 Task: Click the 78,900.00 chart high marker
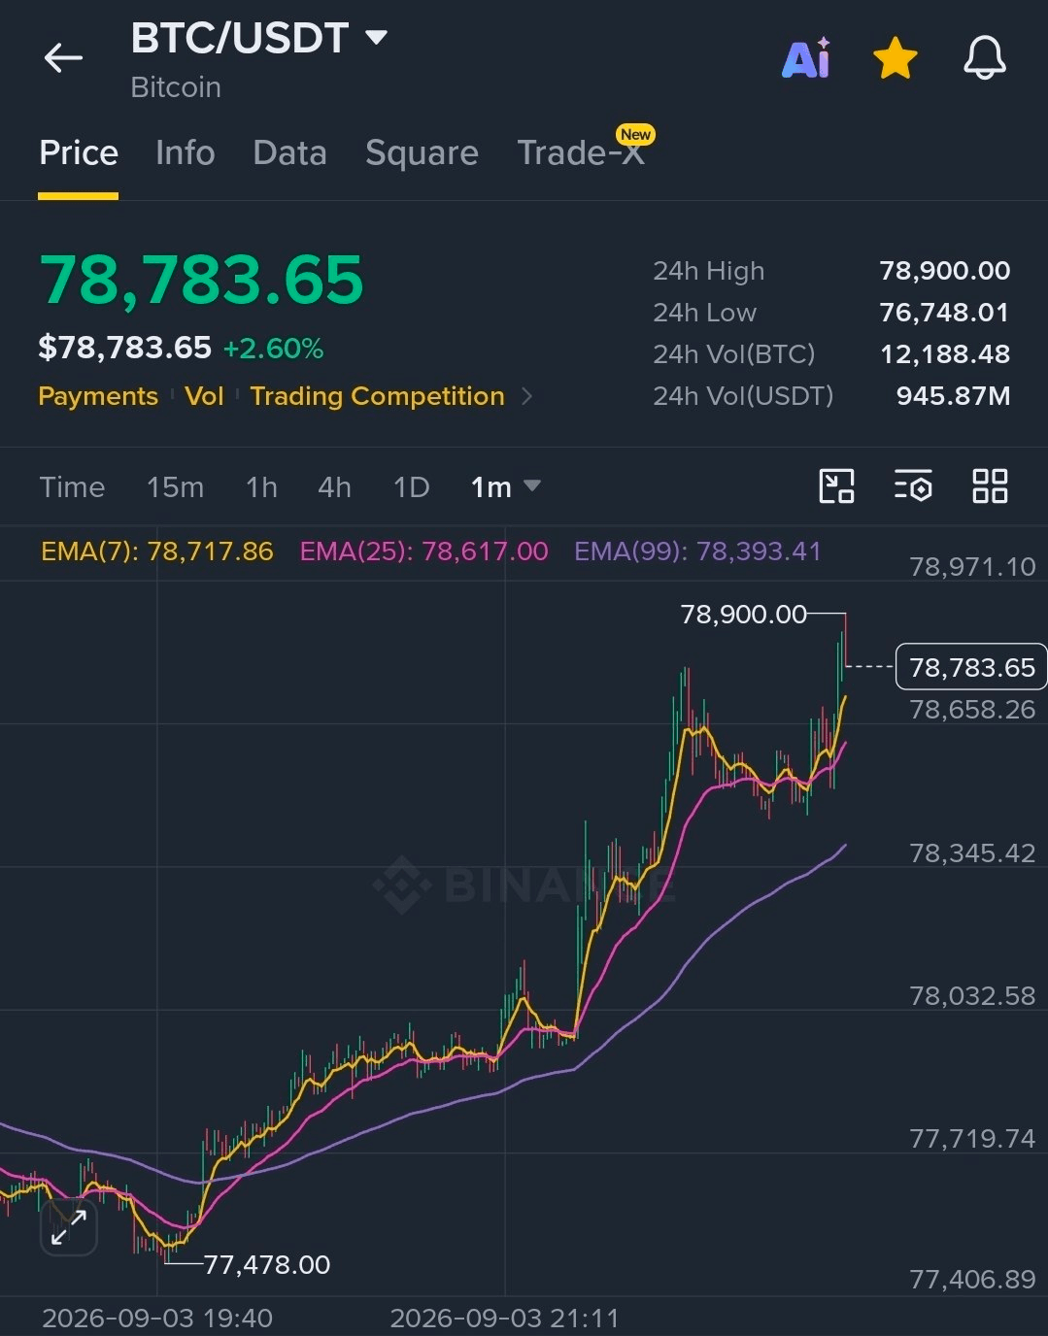pos(743,615)
